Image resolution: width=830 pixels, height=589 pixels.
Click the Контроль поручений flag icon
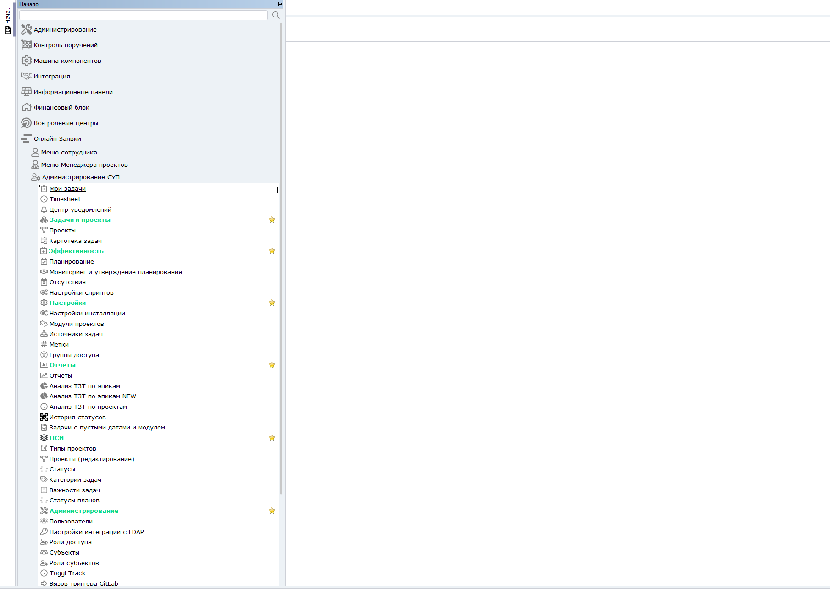(x=27, y=45)
